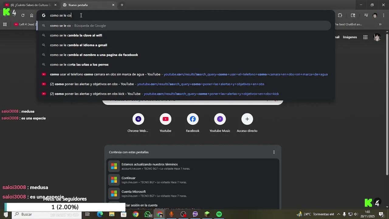This screenshot has height=219, width=389.
Task: Open 'Estamos actualizando nuestros términos' entry
Action: point(193,166)
